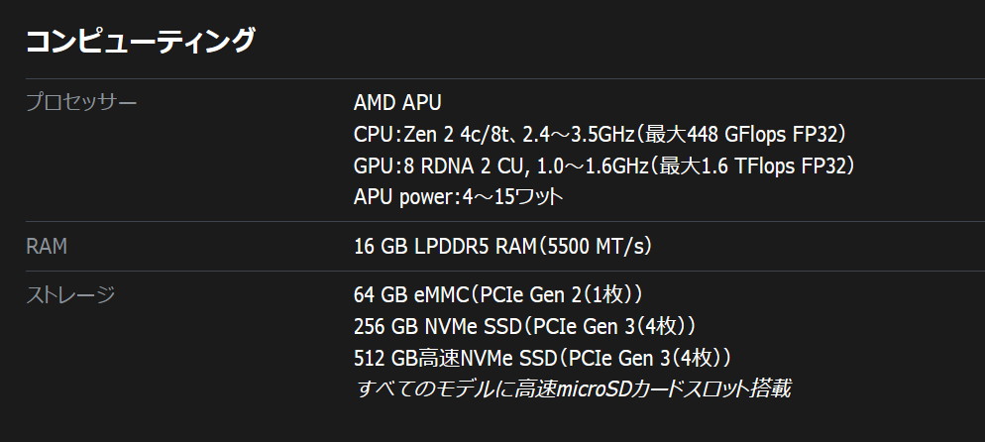Screen dimensions: 985x442
Task: Select the ストレージ row label
Action: 70,294
